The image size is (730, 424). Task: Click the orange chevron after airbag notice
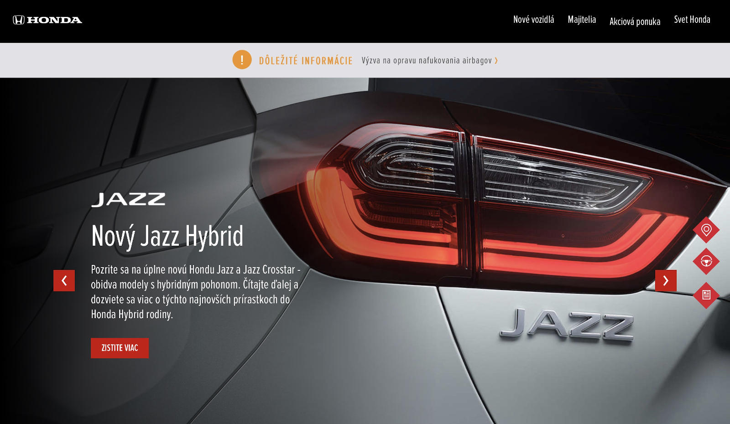pos(496,61)
